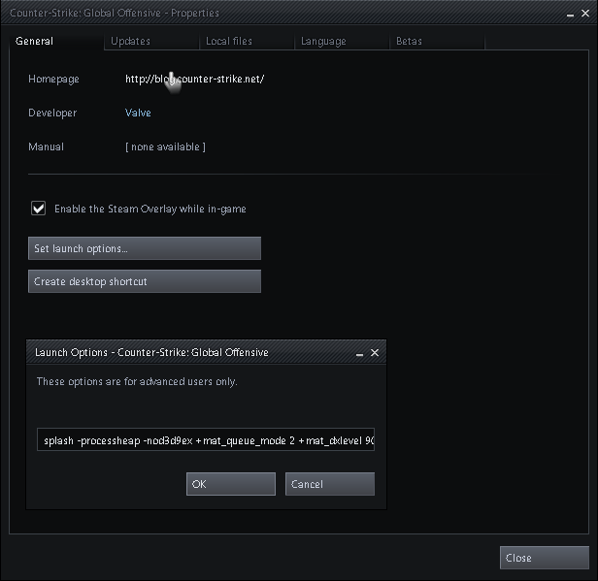The width and height of the screenshot is (598, 581).
Task: Minimize the Properties window
Action: click(570, 15)
